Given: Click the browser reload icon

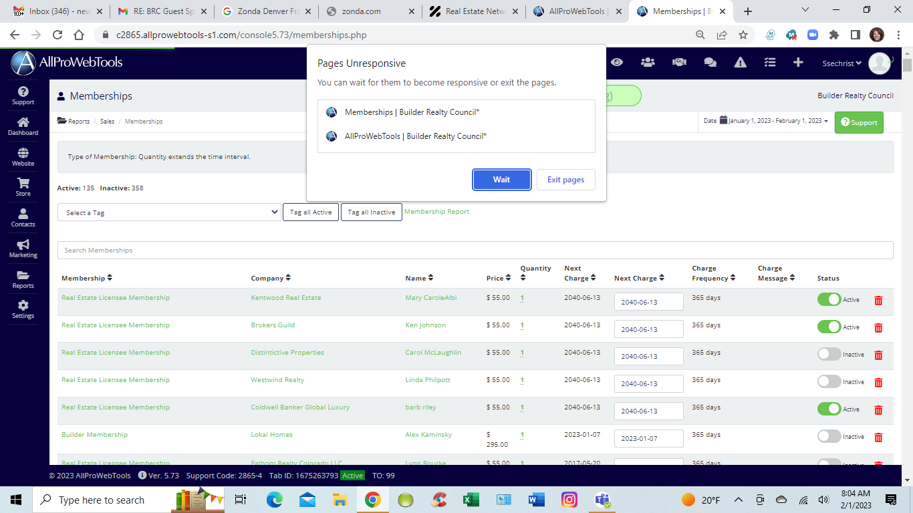Looking at the screenshot, I should [57, 35].
